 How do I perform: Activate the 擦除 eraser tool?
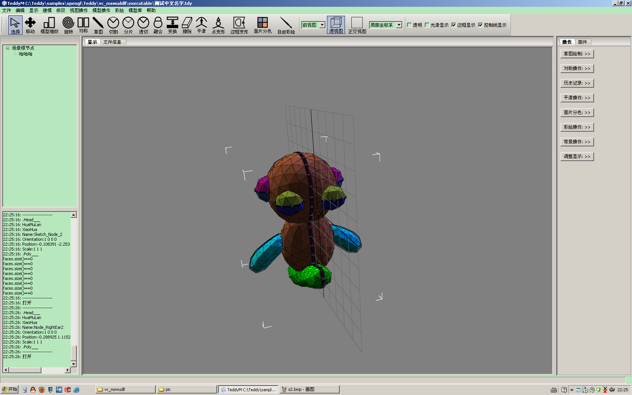pyautogui.click(x=187, y=25)
